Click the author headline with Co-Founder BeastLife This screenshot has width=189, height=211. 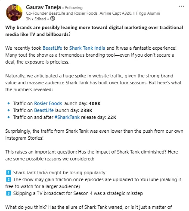click(x=93, y=13)
